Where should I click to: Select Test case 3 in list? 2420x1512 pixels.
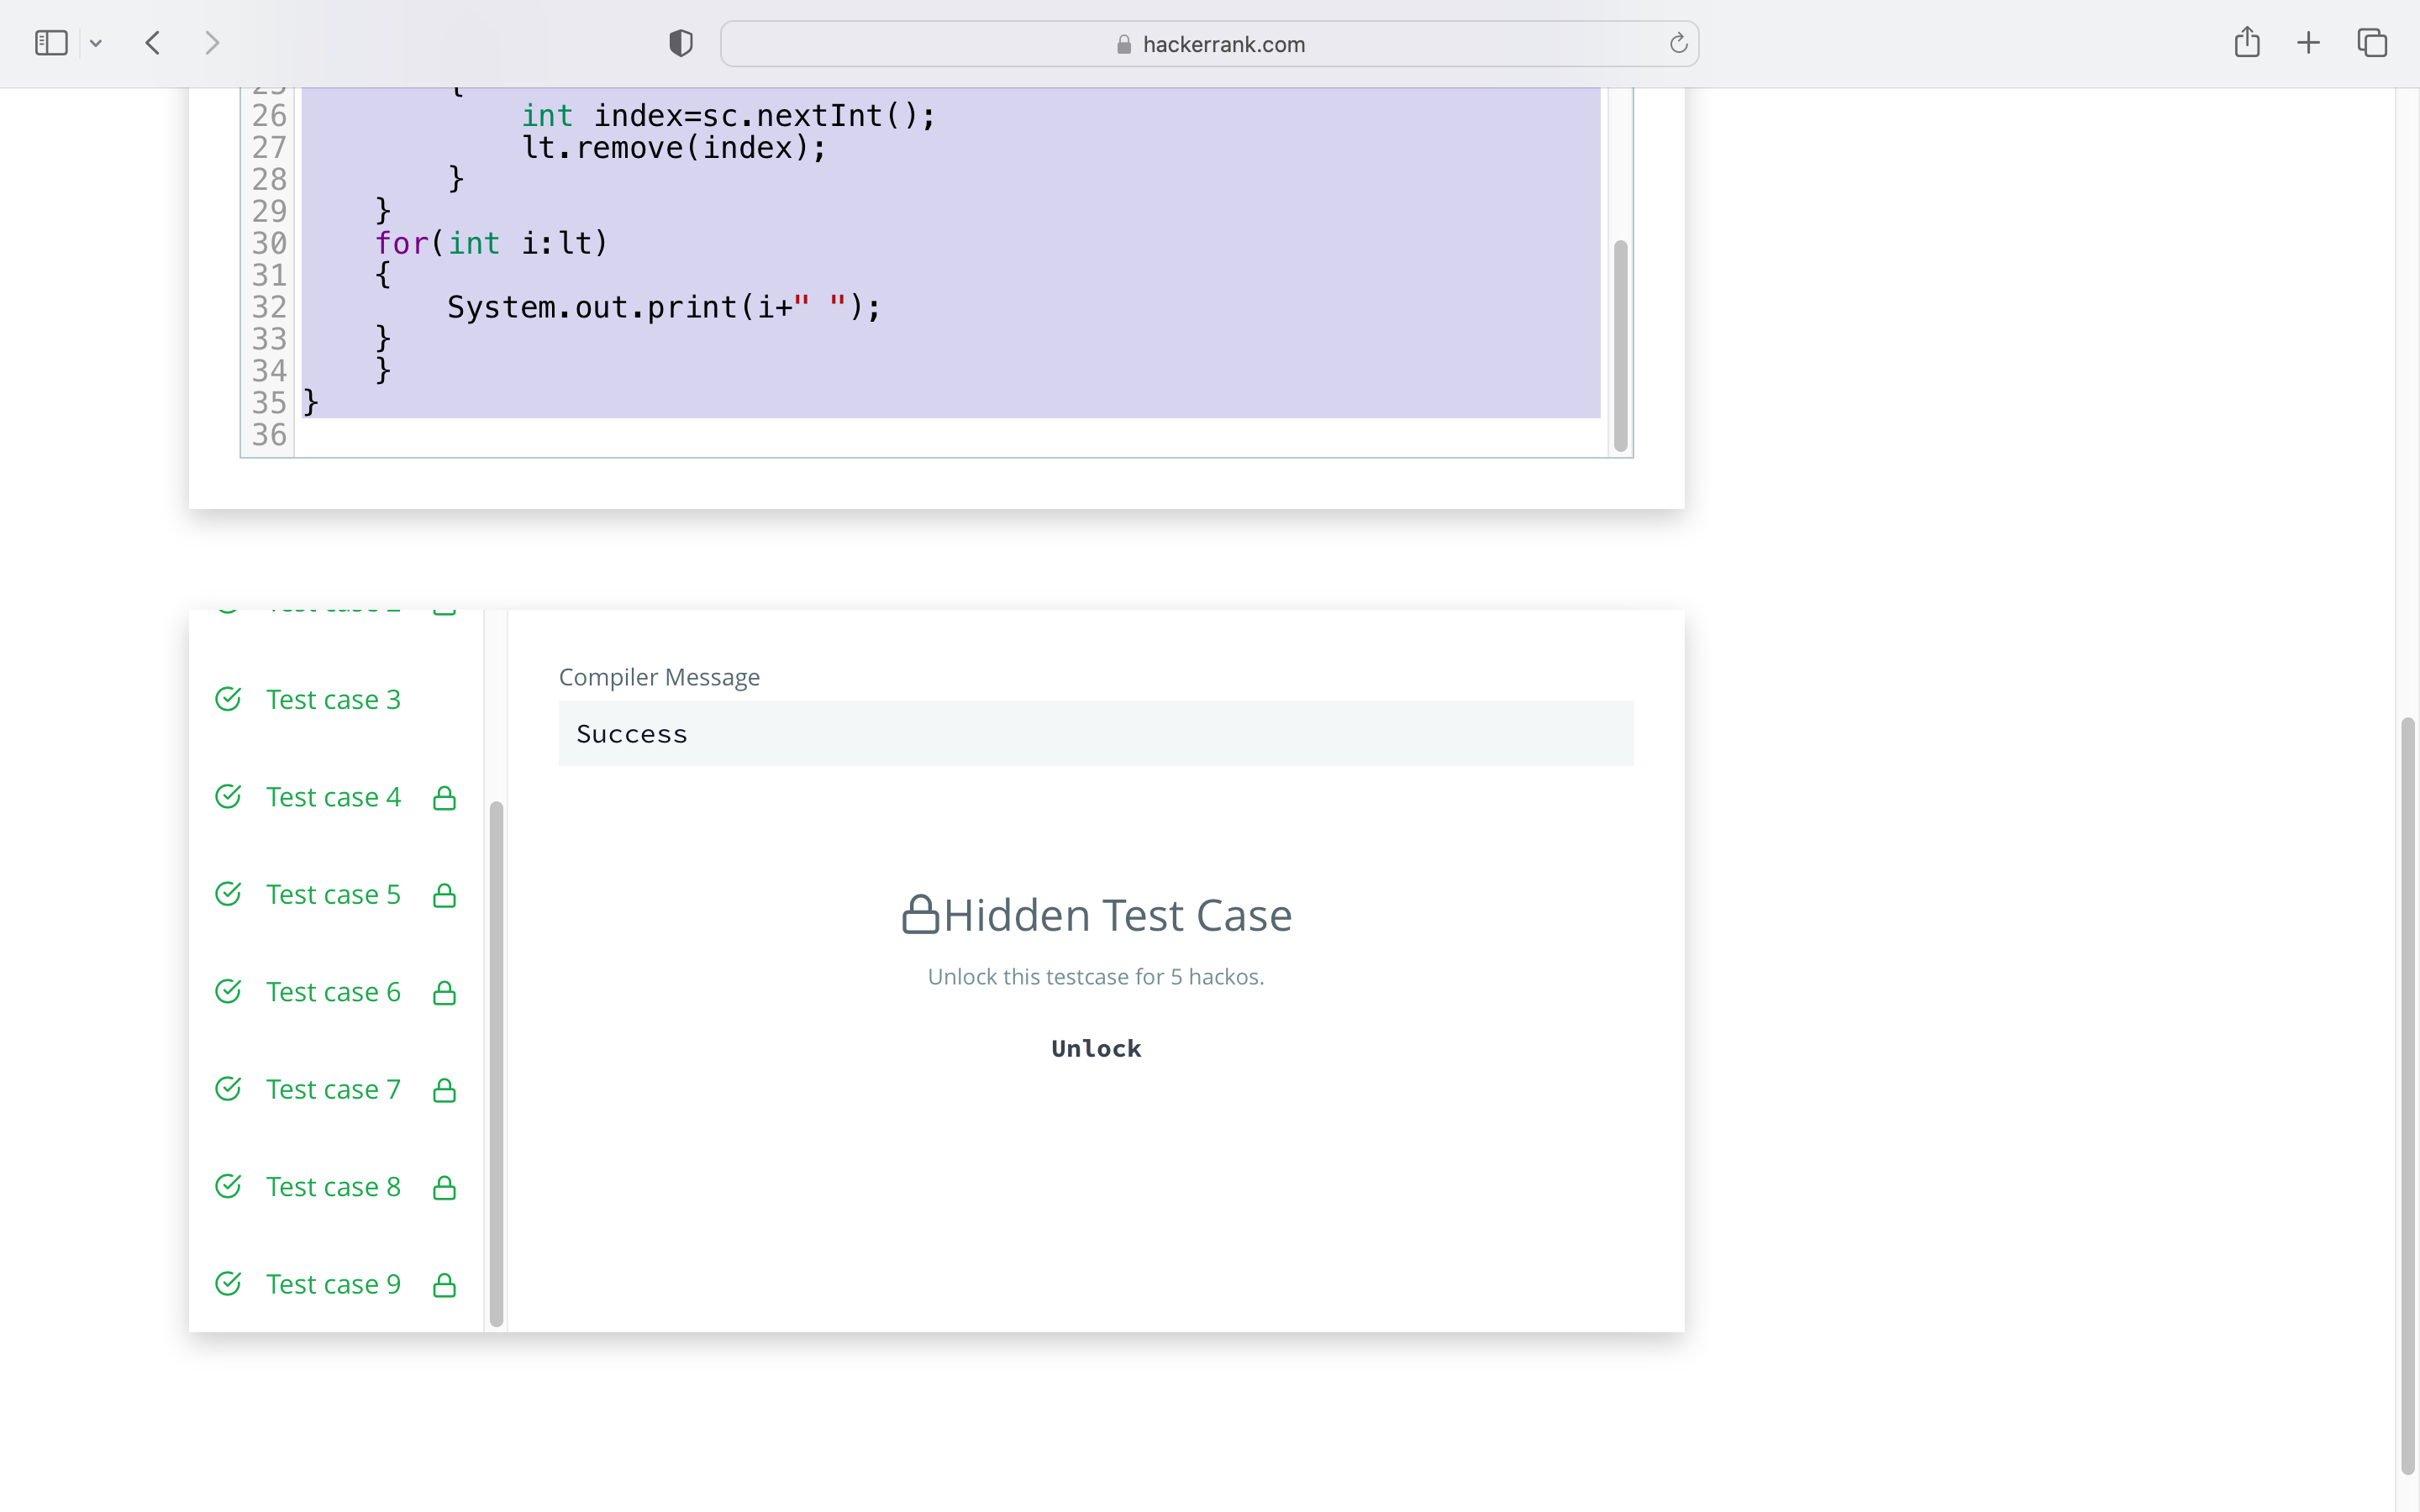333,699
